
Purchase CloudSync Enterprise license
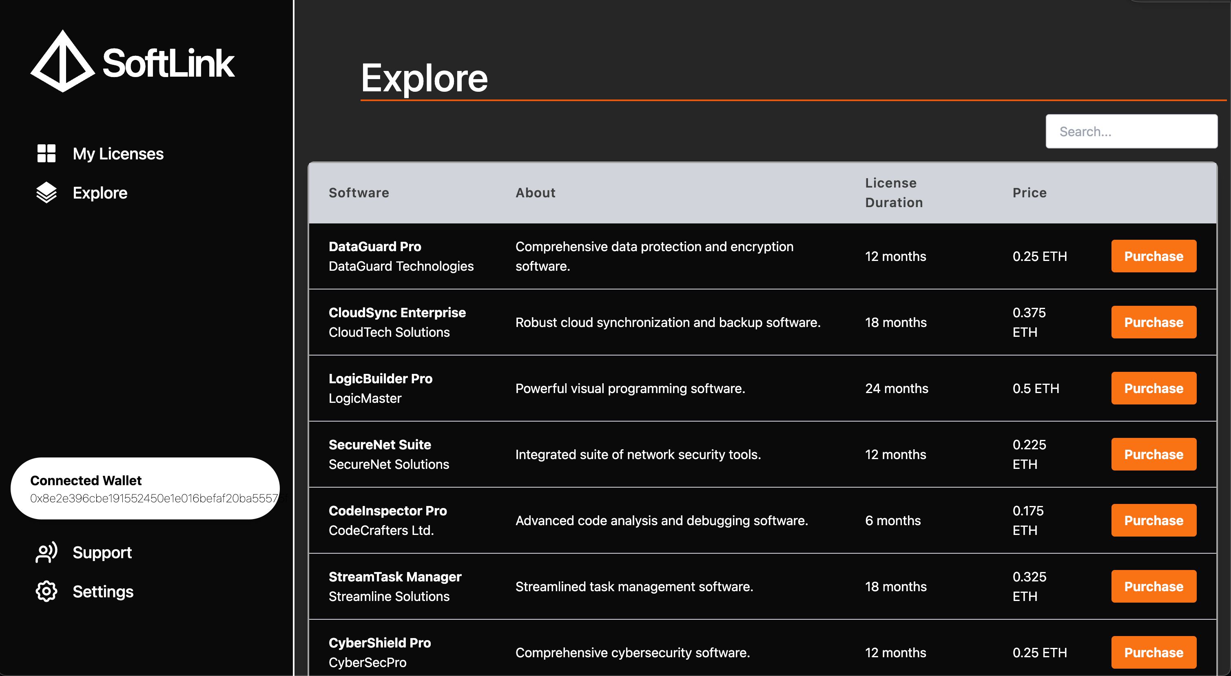tap(1154, 322)
